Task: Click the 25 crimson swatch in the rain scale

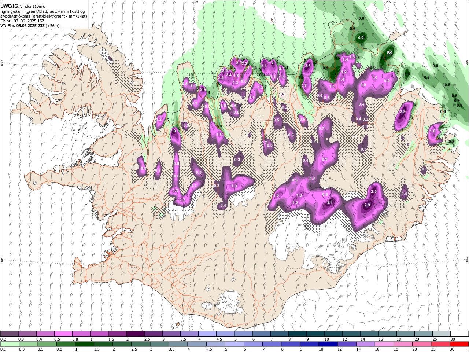Action: (x=440, y=344)
